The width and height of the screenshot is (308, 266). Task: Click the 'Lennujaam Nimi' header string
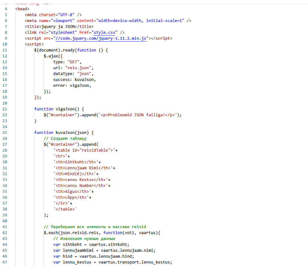(83, 168)
